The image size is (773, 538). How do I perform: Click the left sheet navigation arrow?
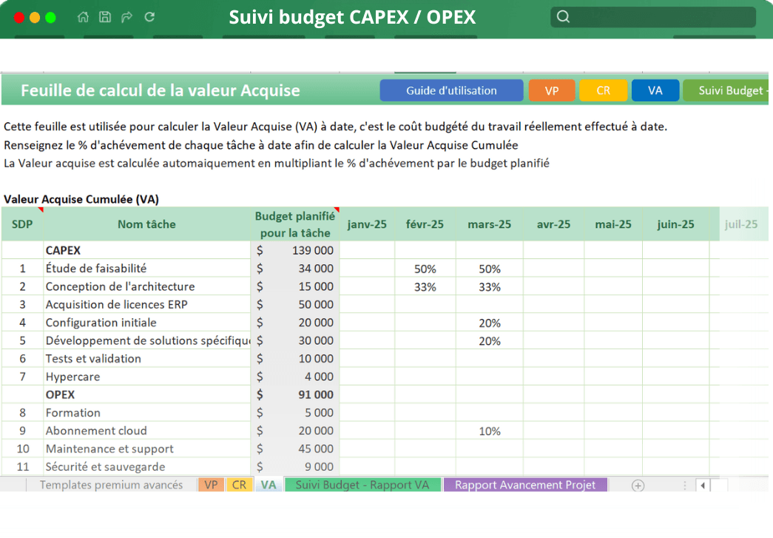702,485
